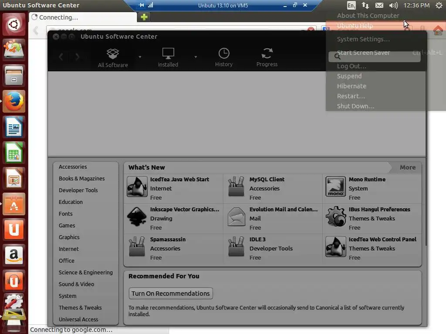Open IDLE 3 app icon
446x334 pixels.
[x=236, y=247]
